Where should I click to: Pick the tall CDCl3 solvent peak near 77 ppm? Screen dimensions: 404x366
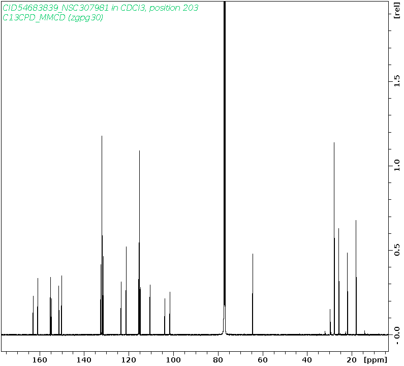tap(225, 168)
